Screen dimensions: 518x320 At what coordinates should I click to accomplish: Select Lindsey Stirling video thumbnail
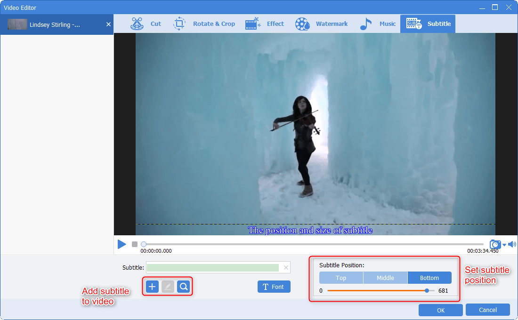[17, 24]
